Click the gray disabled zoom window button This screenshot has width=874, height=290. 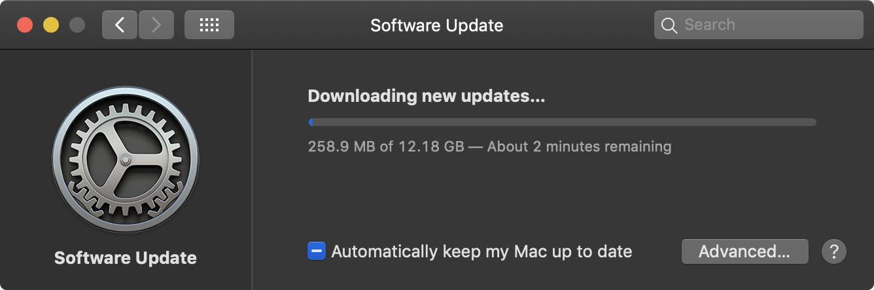click(x=77, y=25)
